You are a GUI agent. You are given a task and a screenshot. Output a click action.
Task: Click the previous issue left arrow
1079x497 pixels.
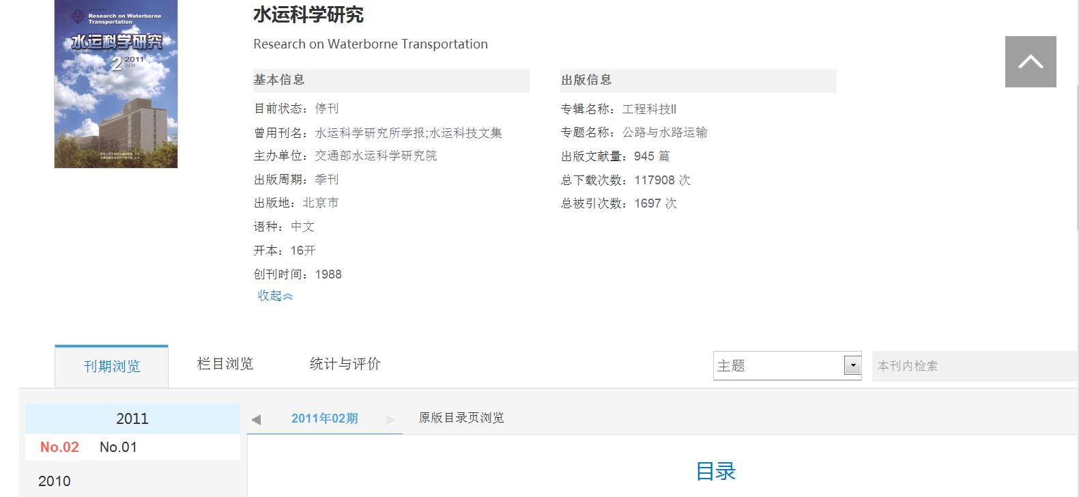257,419
